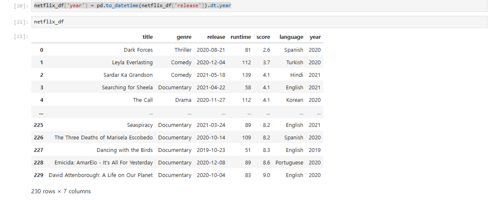
Task: Select the 'Leyla Everlasting' title cell
Action: click(x=132, y=63)
